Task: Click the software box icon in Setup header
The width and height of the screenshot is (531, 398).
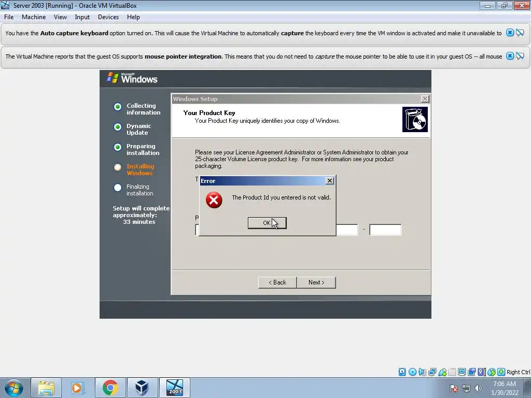Action: [415, 120]
